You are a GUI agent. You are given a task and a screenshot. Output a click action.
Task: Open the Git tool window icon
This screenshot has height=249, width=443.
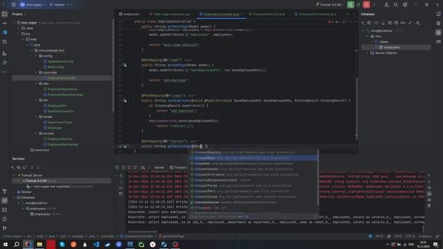5,228
